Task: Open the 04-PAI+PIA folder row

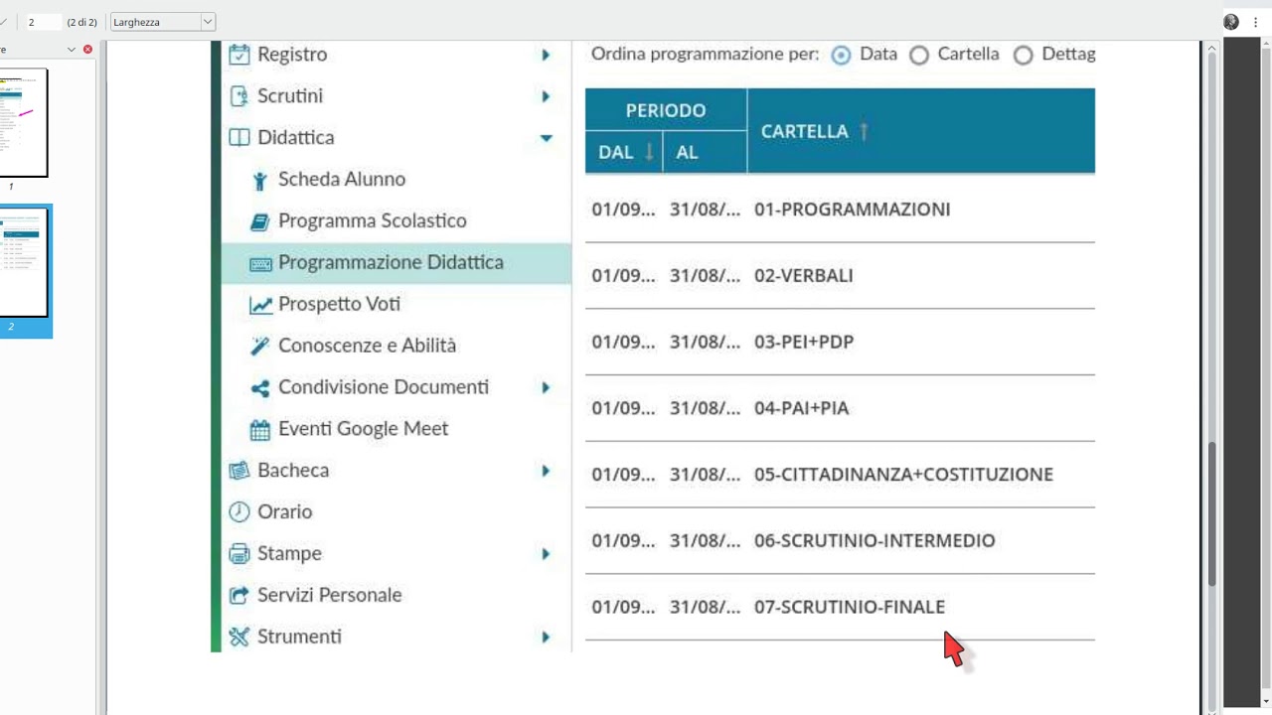Action: [x=840, y=408]
